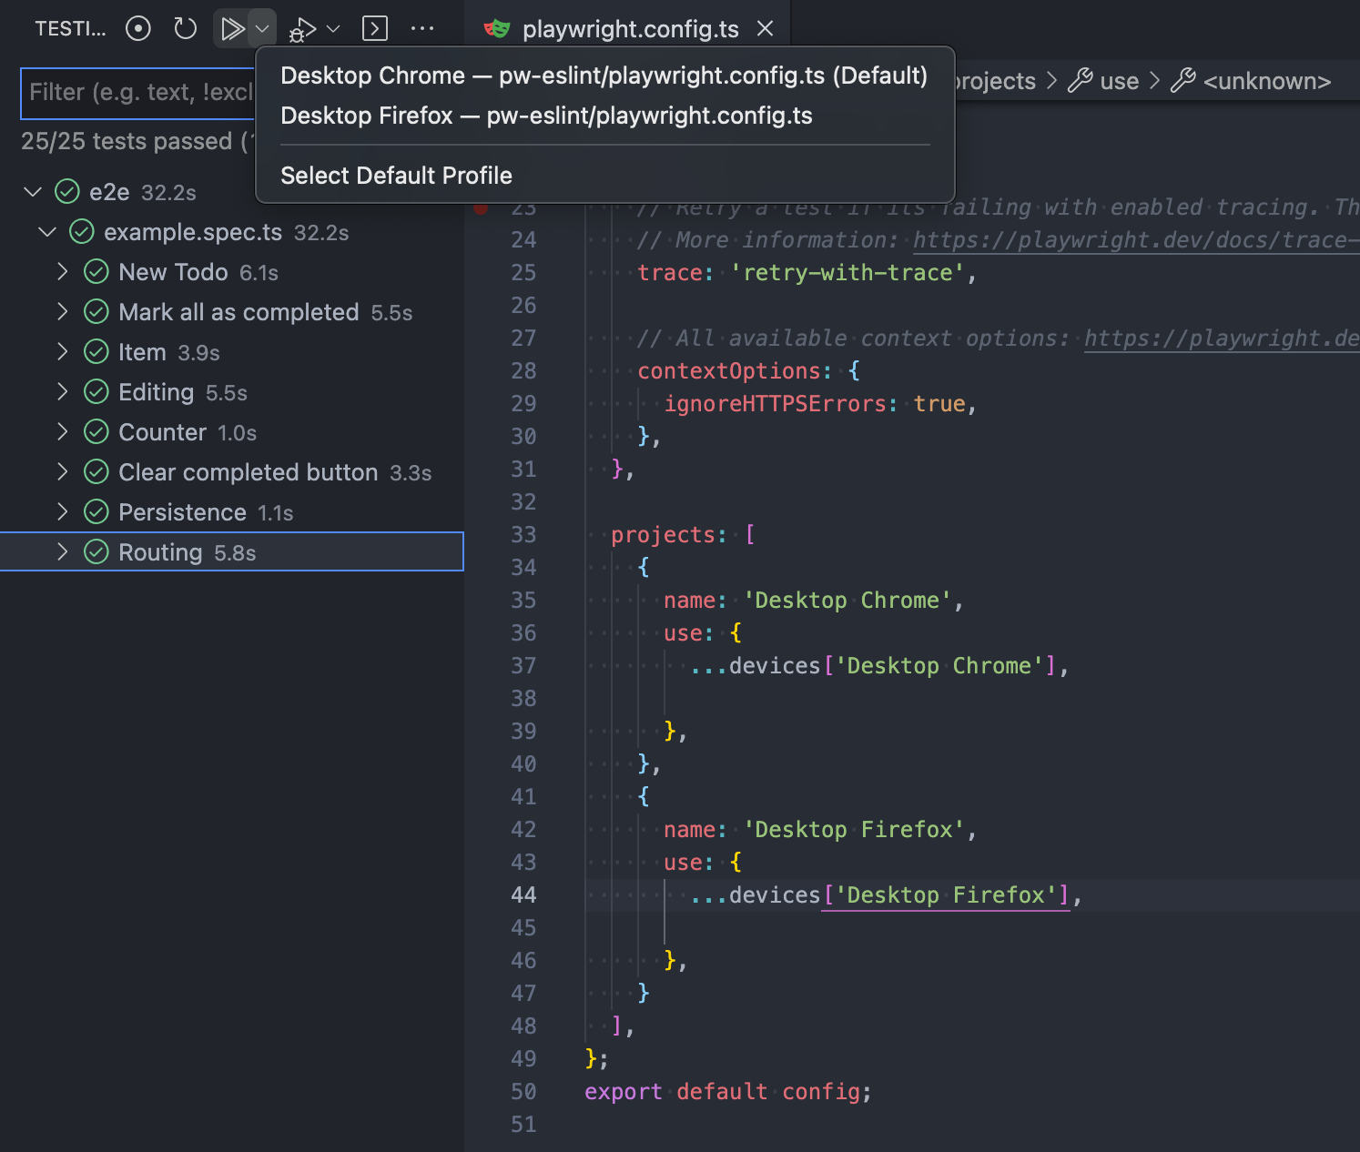This screenshot has width=1360, height=1152.
Task: Expand the Counter test group
Action: 62,432
